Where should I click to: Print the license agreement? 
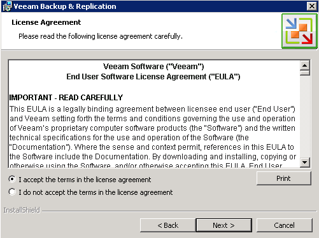pos(284,178)
